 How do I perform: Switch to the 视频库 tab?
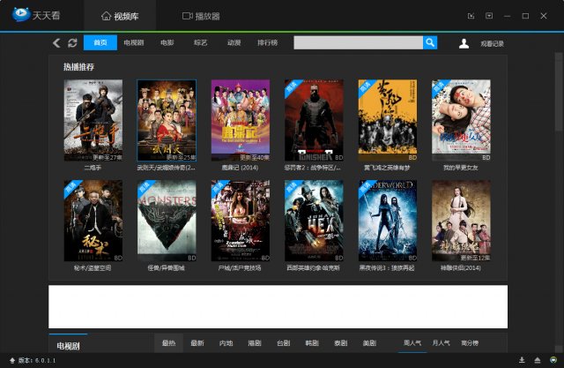[x=120, y=16]
